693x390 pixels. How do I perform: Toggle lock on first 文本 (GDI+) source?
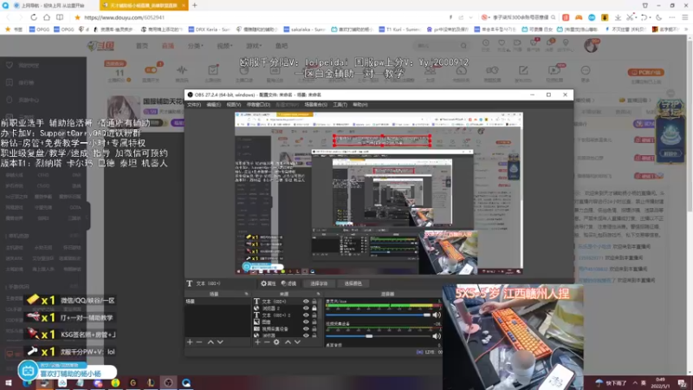click(x=314, y=301)
